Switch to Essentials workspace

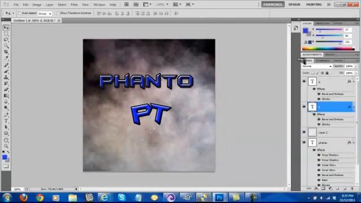(x=272, y=5)
